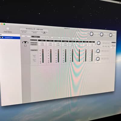
Task: Open the first channel's Digital Ref dropdown
Action: [x=42, y=45]
